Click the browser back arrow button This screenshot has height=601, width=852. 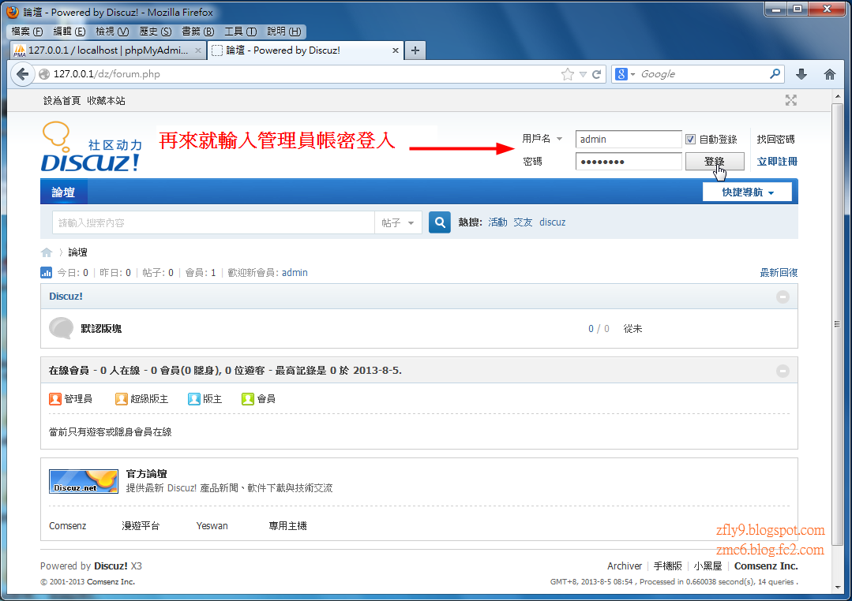(x=22, y=74)
